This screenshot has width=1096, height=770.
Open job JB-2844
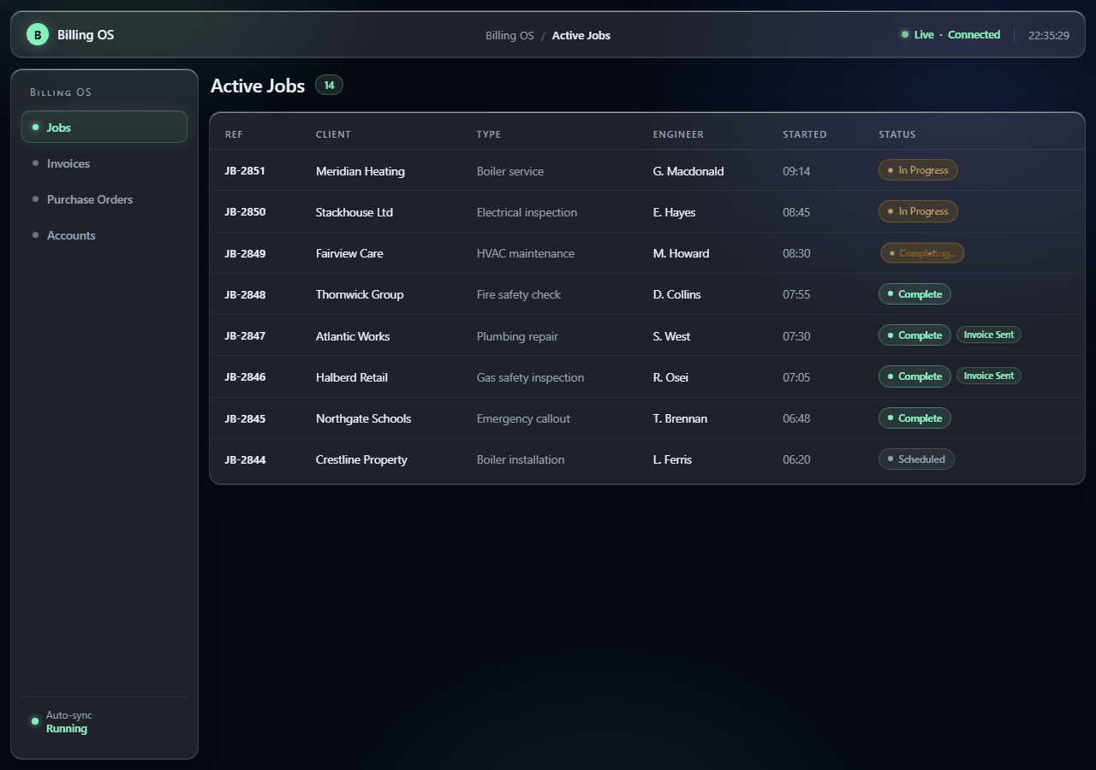coord(245,459)
